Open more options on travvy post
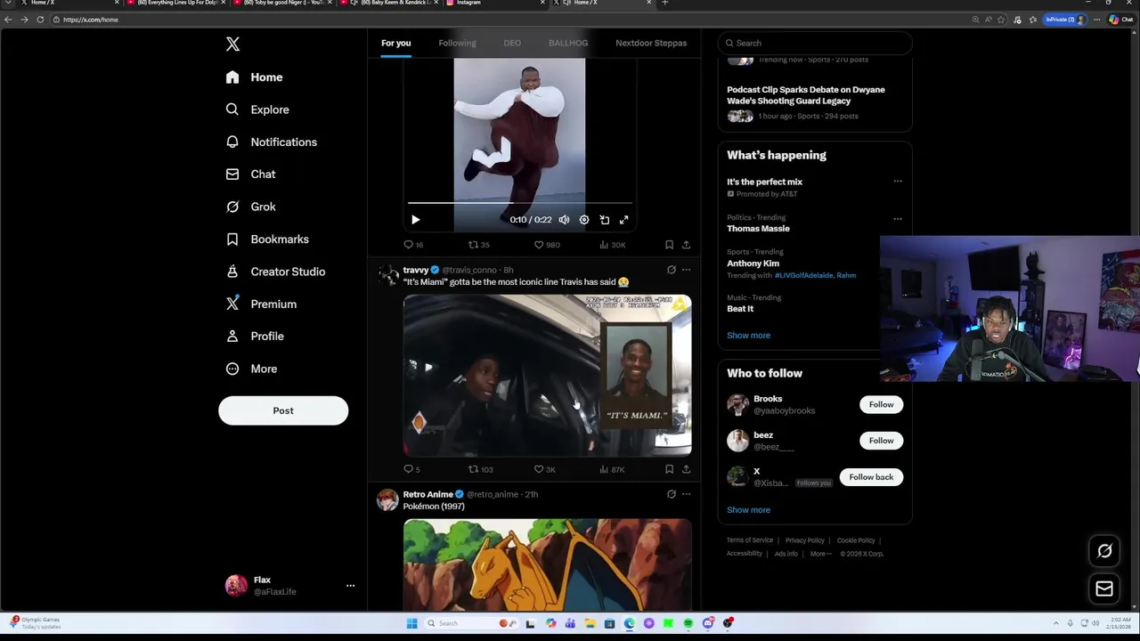The height and width of the screenshot is (641, 1140). pos(686,270)
